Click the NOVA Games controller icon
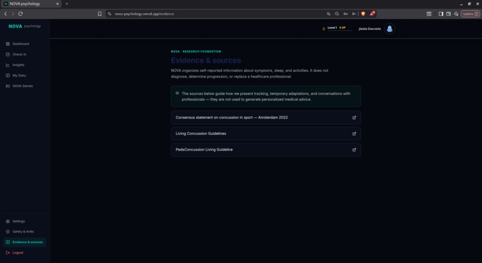 (x=8, y=86)
